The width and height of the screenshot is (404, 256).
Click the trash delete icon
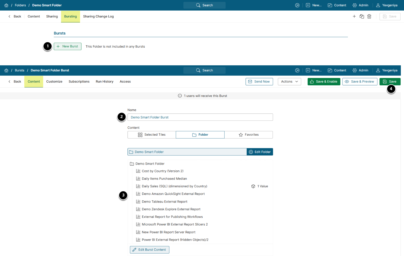click(369, 16)
